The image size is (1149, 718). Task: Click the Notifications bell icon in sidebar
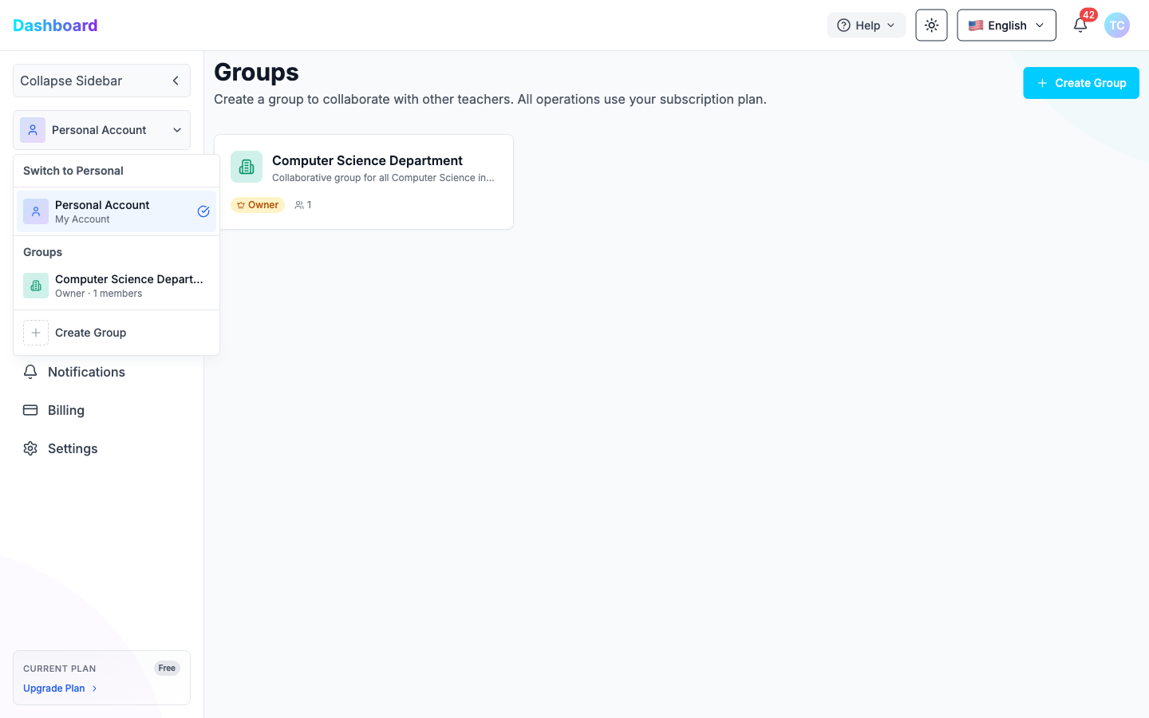pos(30,372)
